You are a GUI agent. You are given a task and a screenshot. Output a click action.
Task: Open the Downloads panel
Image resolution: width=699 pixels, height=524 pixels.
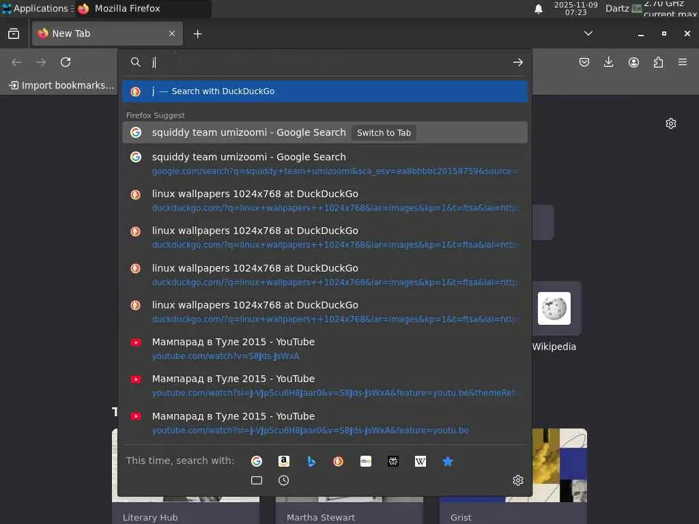click(x=608, y=62)
